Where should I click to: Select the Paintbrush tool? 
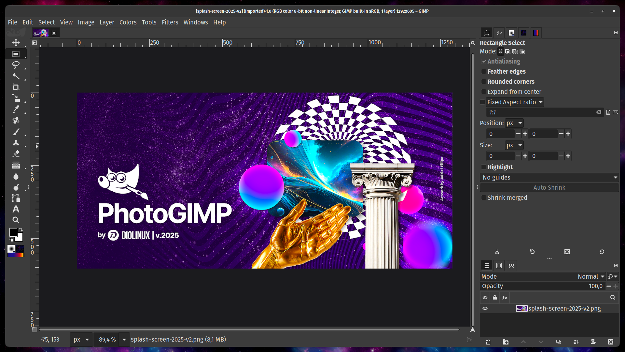(x=15, y=132)
